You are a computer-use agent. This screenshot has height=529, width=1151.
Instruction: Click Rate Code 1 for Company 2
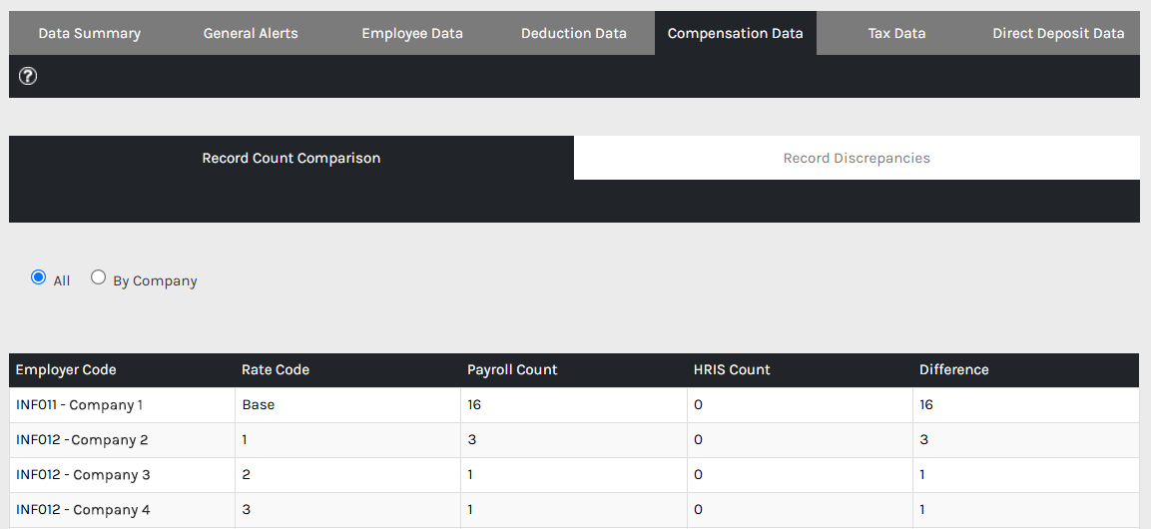click(348, 440)
